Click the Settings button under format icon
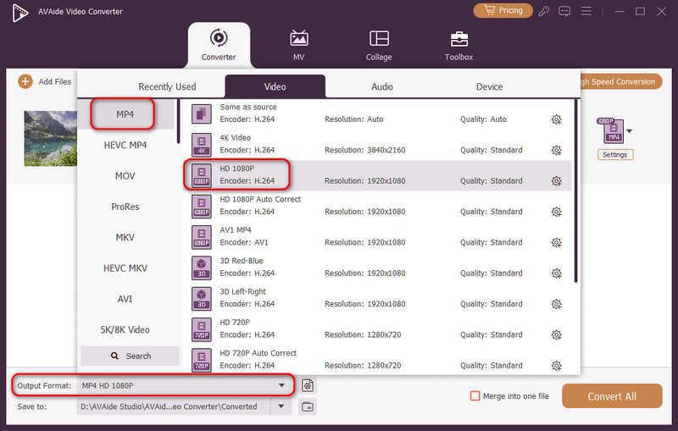 point(615,155)
